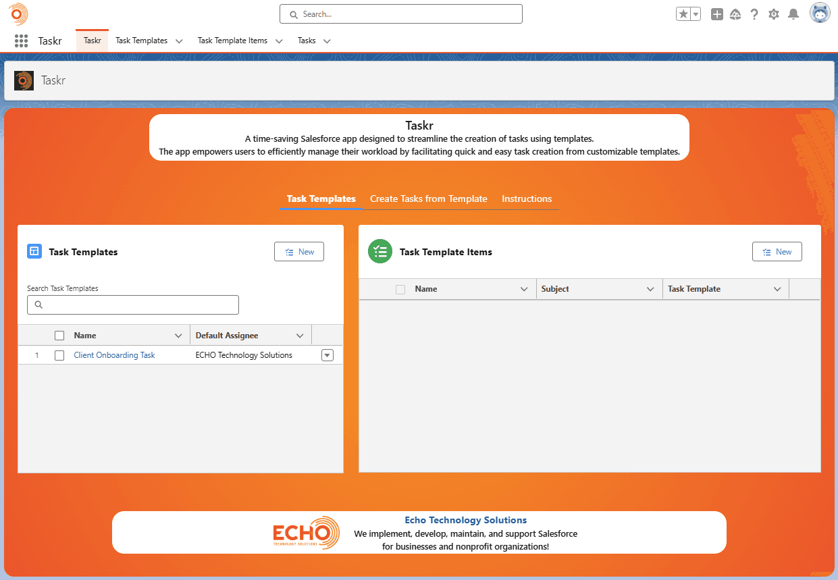Click the Echo Technology Solutions heading link
This screenshot has height=580, width=838.
tap(466, 520)
